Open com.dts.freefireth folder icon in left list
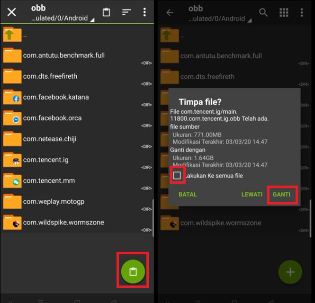315x303 pixels. [12, 76]
